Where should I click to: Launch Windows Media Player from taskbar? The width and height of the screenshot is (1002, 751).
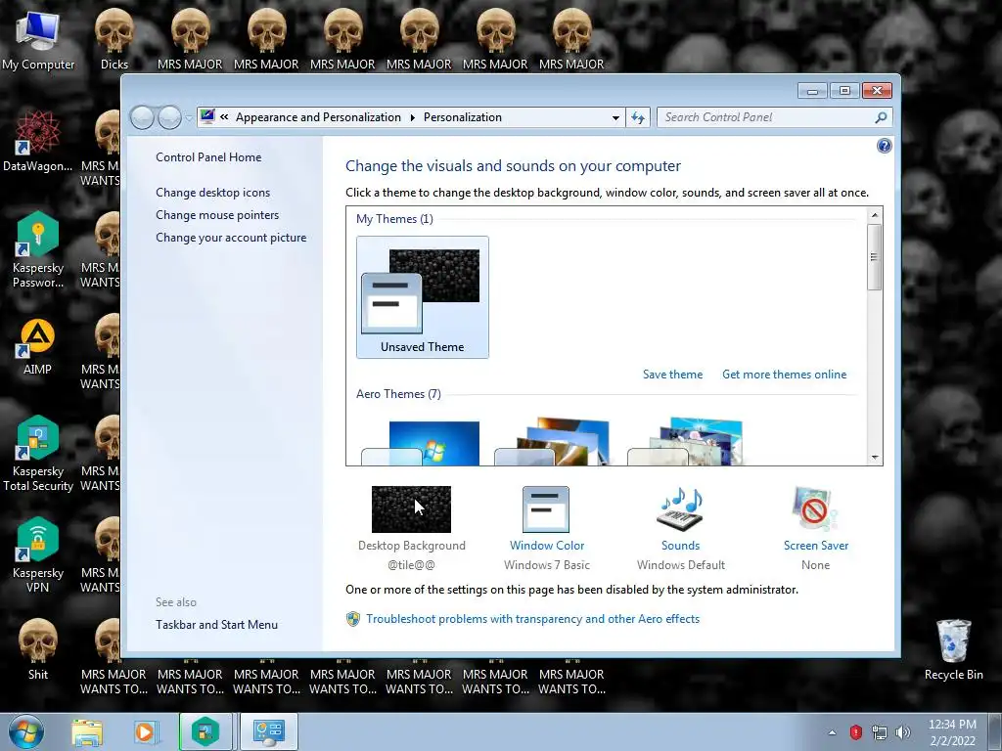[x=145, y=731]
